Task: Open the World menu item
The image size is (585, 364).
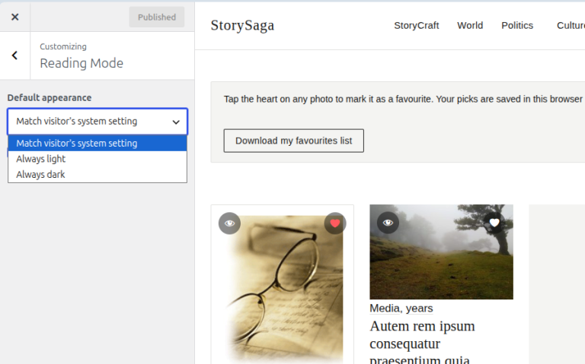Action: pyautogui.click(x=470, y=25)
